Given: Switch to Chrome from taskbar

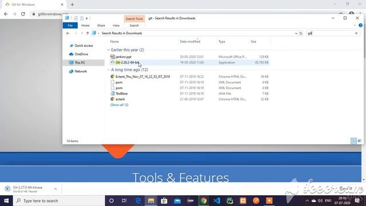Looking at the screenshot, I should (204, 201).
